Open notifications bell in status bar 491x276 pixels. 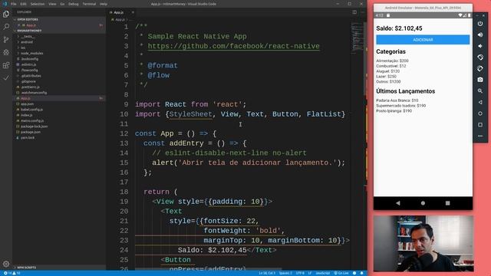click(x=361, y=273)
